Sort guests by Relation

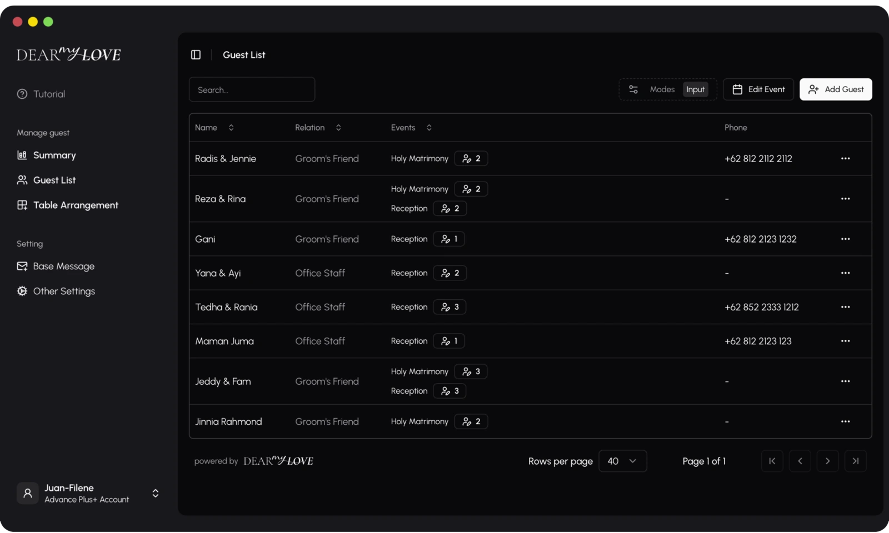click(338, 127)
